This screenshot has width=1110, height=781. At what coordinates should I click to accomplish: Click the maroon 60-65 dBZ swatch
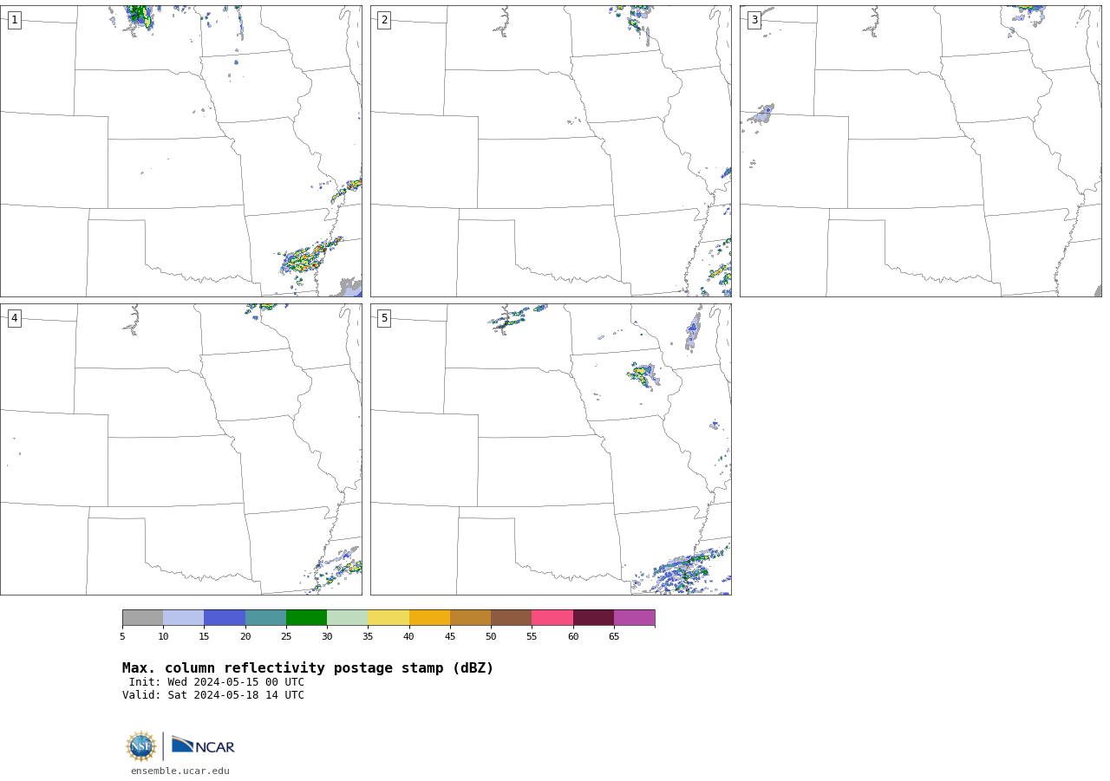[593, 618]
